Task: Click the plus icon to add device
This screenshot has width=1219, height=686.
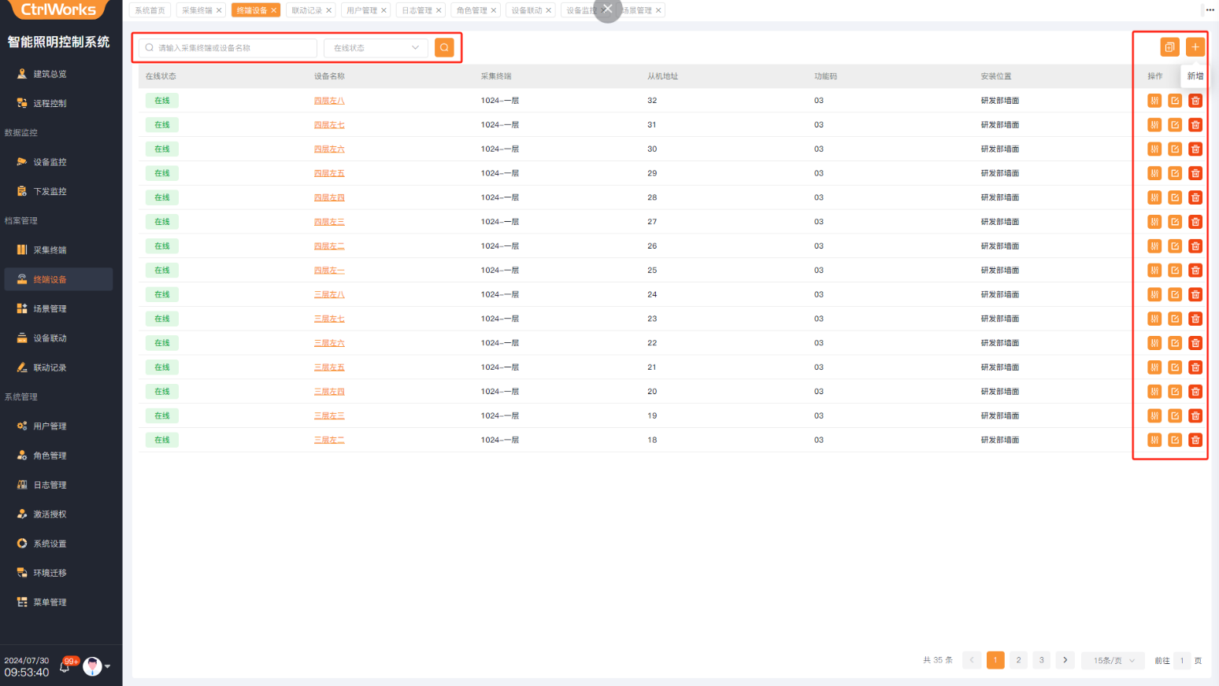Action: pos(1195,47)
